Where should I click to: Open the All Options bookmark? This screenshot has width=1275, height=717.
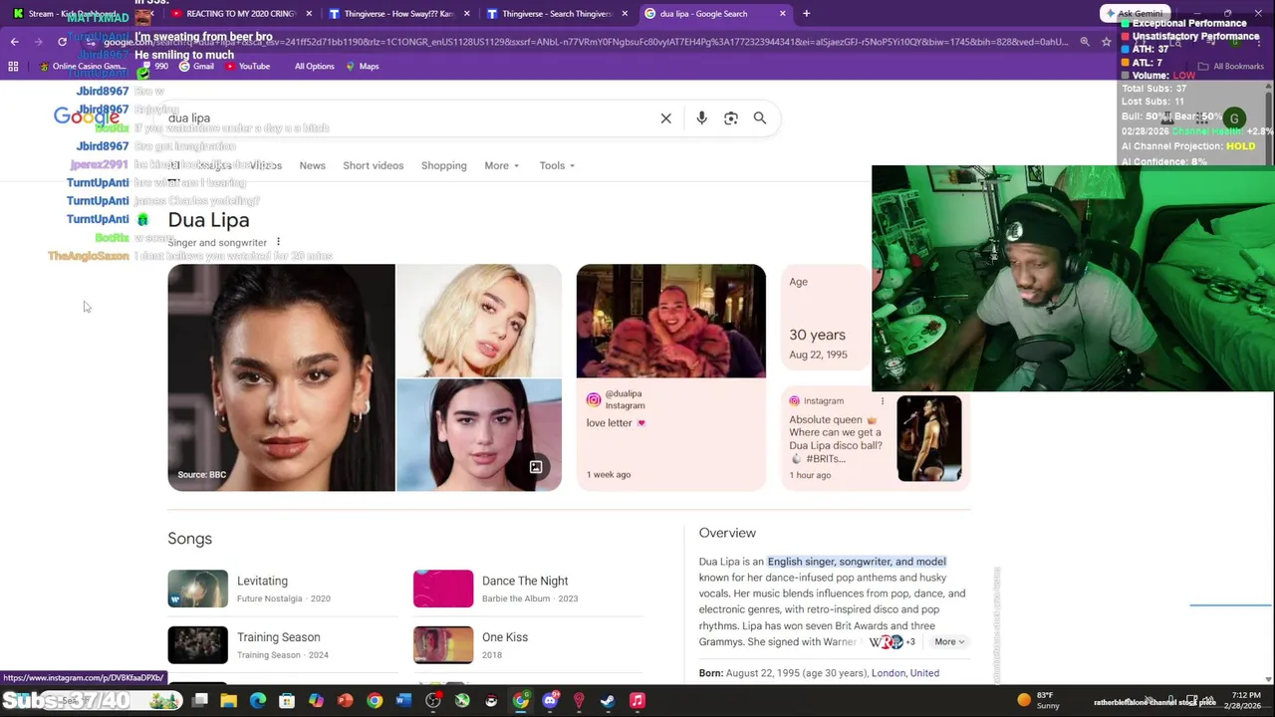(x=314, y=66)
